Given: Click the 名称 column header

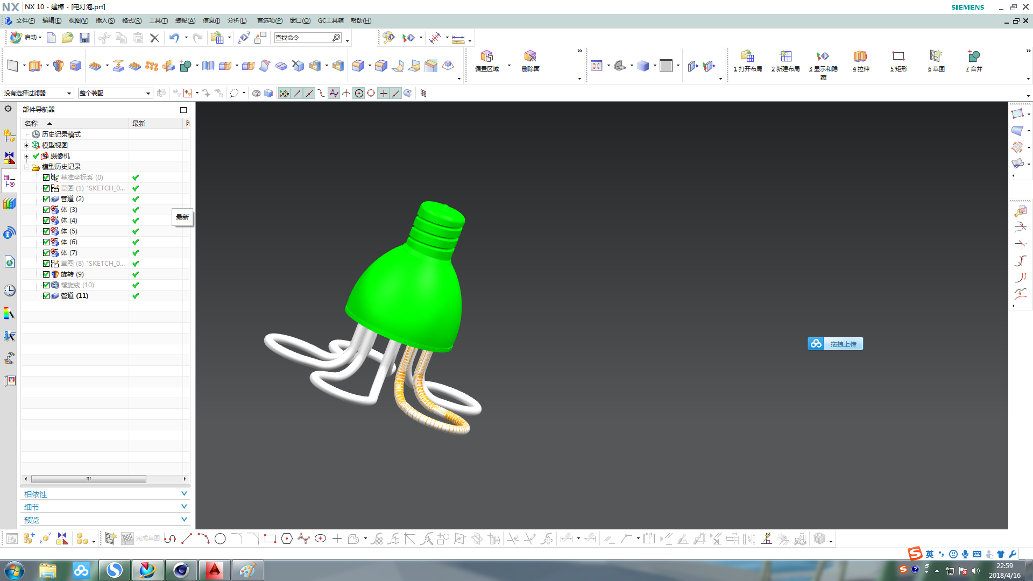Looking at the screenshot, I should click(75, 123).
